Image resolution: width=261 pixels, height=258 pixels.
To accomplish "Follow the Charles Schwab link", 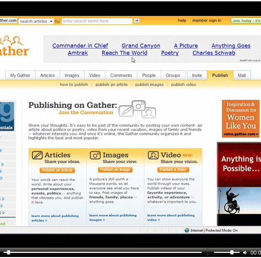I will (214, 53).
